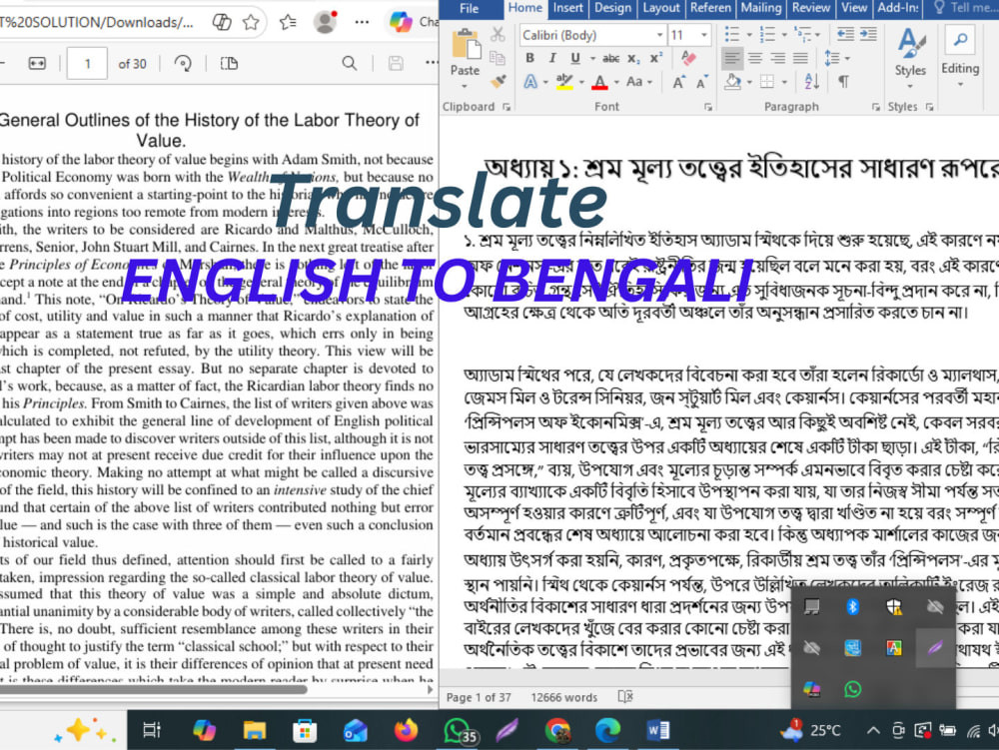Screen dimensions: 999x750
Task: Toggle Subscript formatting
Action: pyautogui.click(x=633, y=59)
